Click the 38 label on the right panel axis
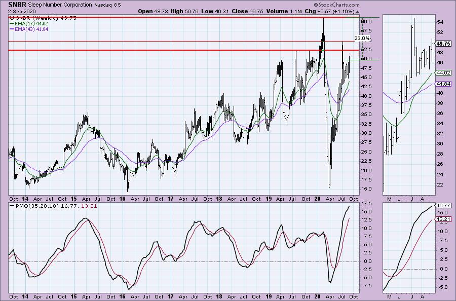This screenshot has width=456, height=301. 440,103
